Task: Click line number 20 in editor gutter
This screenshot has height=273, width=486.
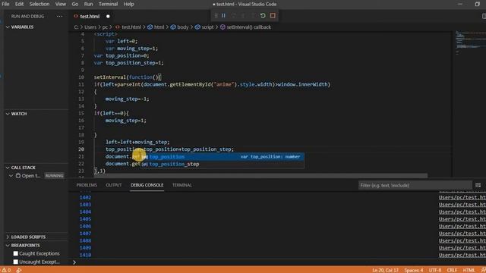Action: [x=81, y=149]
